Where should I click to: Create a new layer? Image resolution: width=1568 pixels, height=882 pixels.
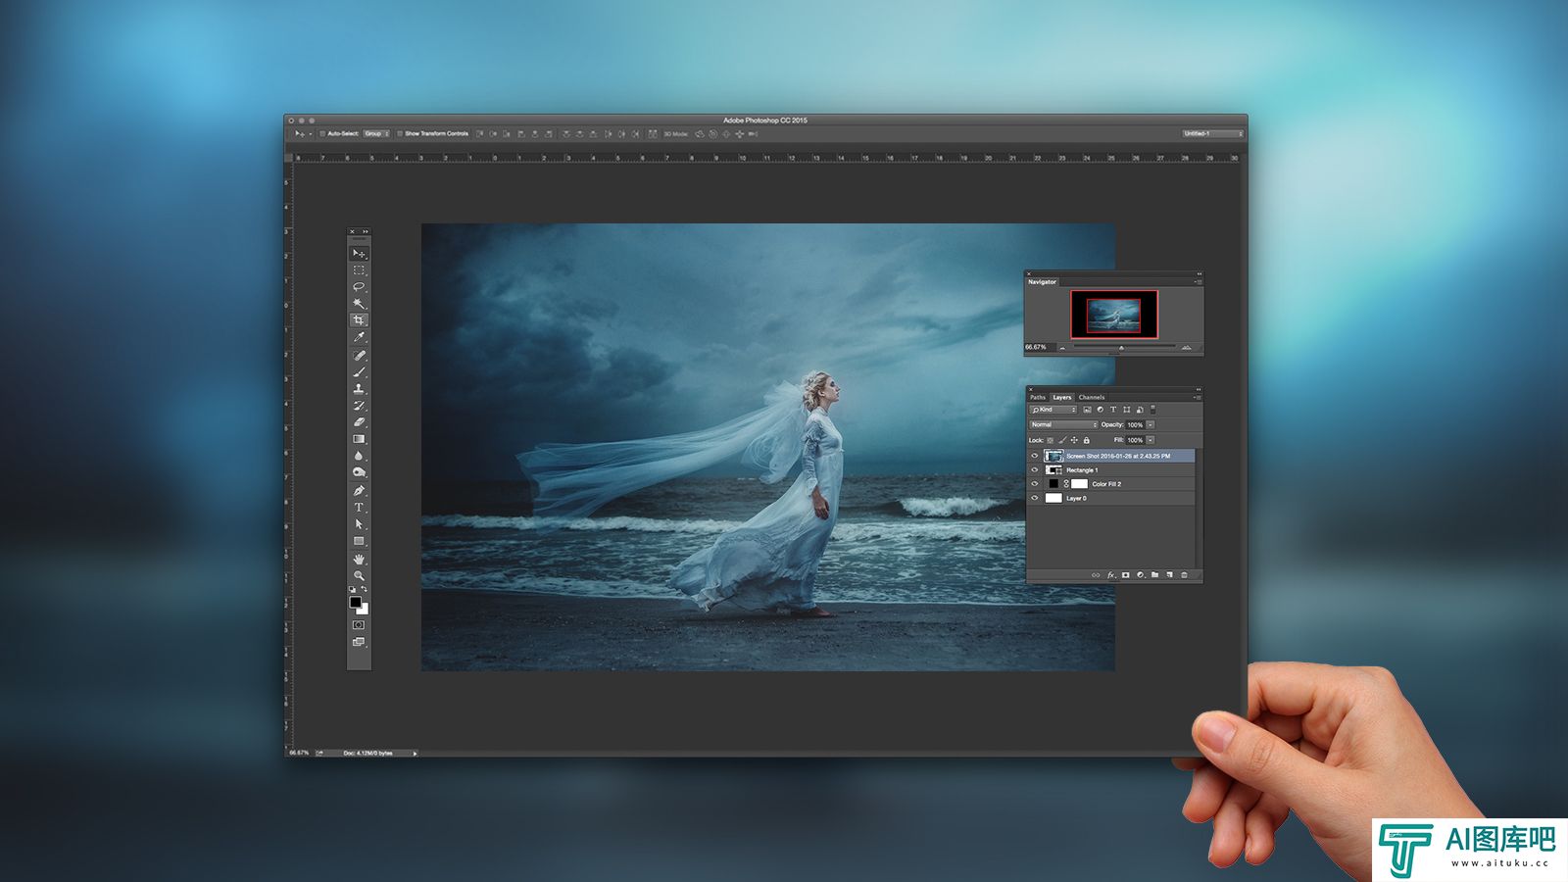(x=1169, y=575)
